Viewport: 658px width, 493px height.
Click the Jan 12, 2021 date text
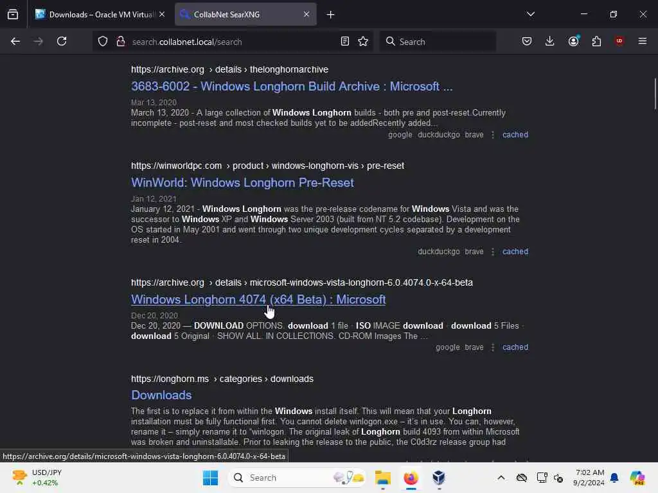click(x=154, y=199)
